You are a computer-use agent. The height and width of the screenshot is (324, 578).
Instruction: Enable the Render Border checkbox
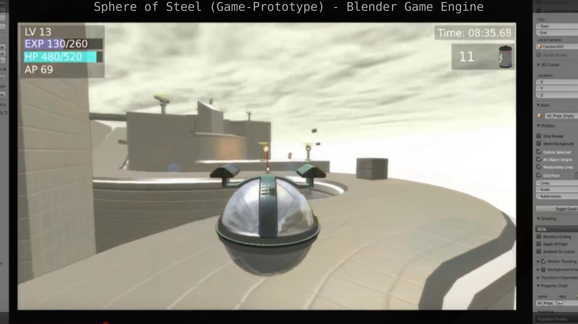point(539,55)
